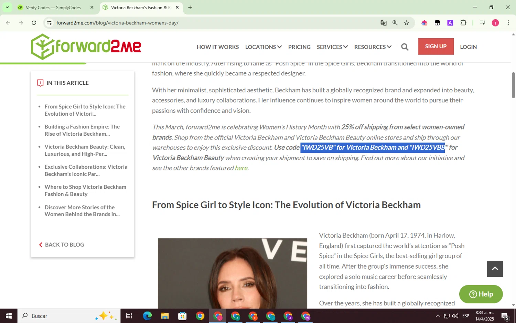Click the Victoria Beckham portrait photo

coord(233,273)
